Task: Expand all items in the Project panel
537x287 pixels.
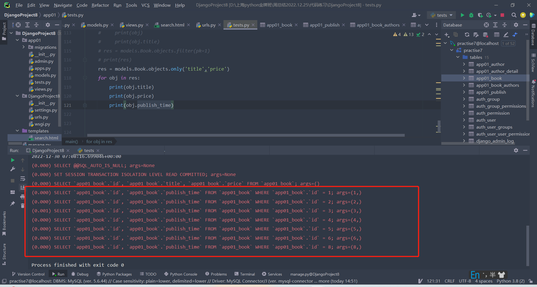Action: pos(27,25)
